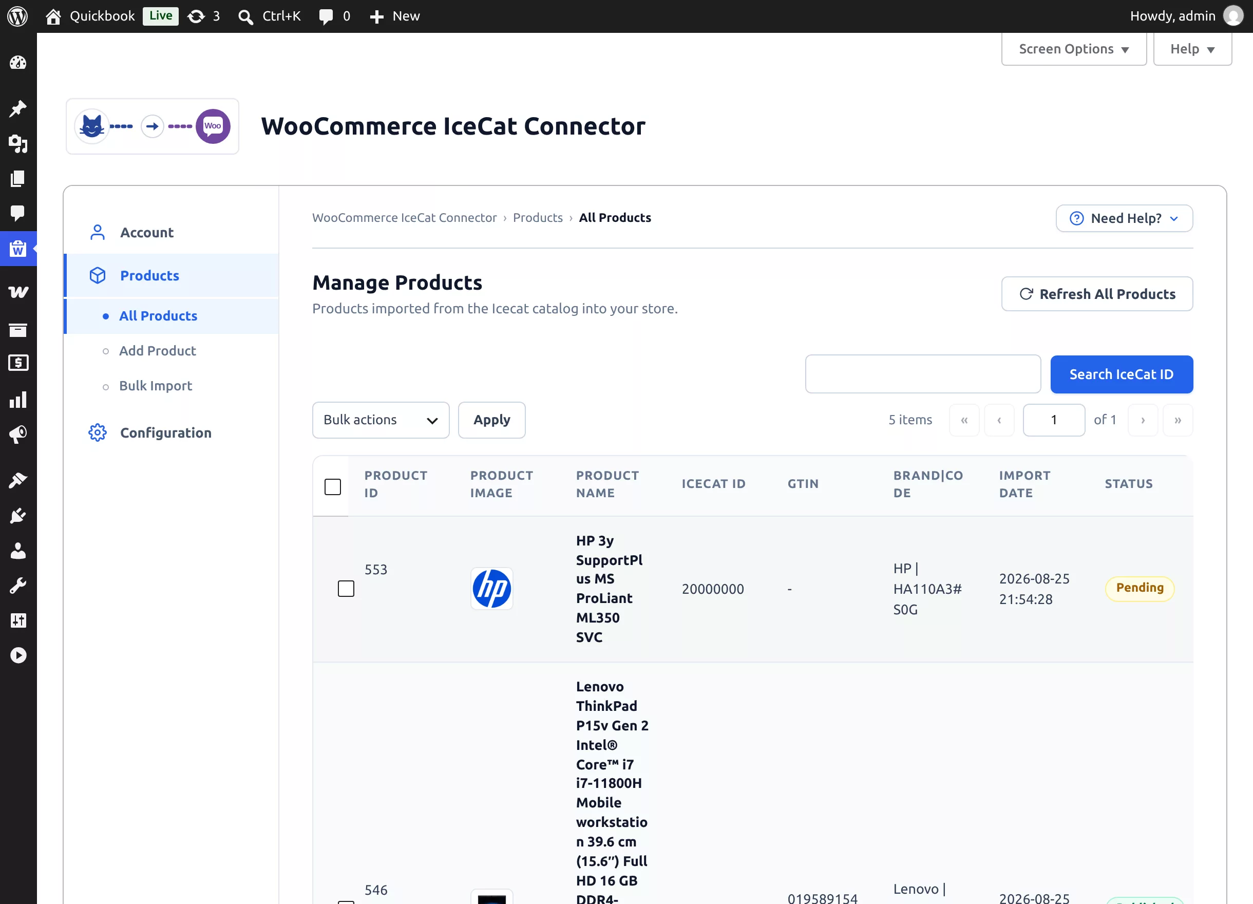1253x904 pixels.
Task: Click the Product ID column header
Action: point(395,484)
